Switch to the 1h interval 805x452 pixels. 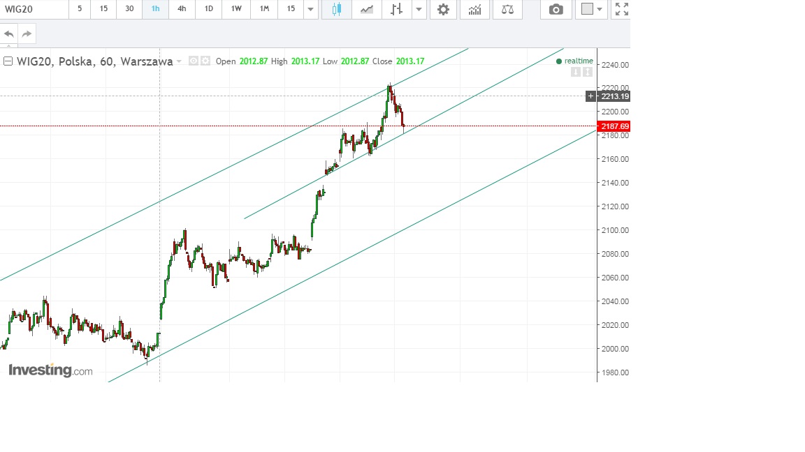156,9
